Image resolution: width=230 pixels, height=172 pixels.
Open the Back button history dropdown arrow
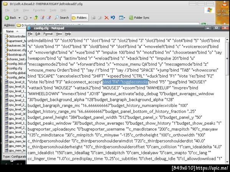click(x=19, y=18)
